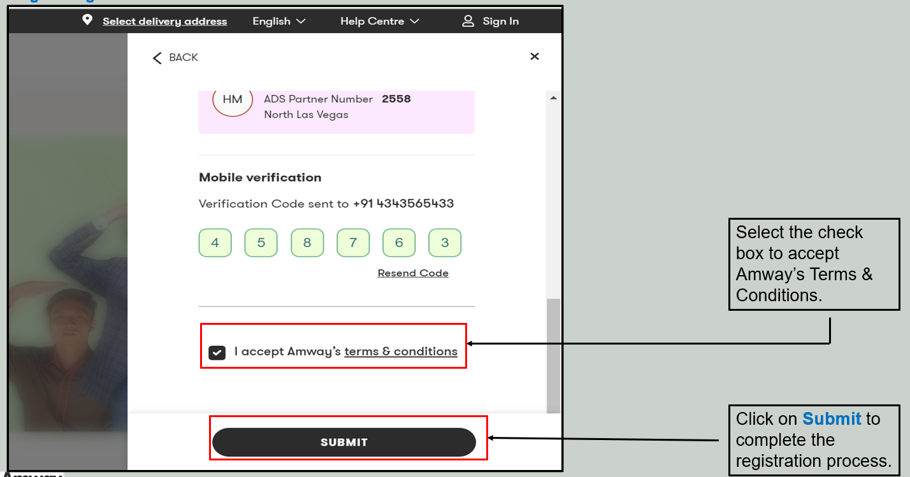Image resolution: width=910 pixels, height=477 pixels.
Task: Open the Select delivery address option
Action: click(x=164, y=20)
